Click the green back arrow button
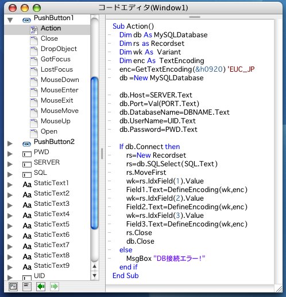Viewport: 286px width, 297px height. tap(41, 287)
